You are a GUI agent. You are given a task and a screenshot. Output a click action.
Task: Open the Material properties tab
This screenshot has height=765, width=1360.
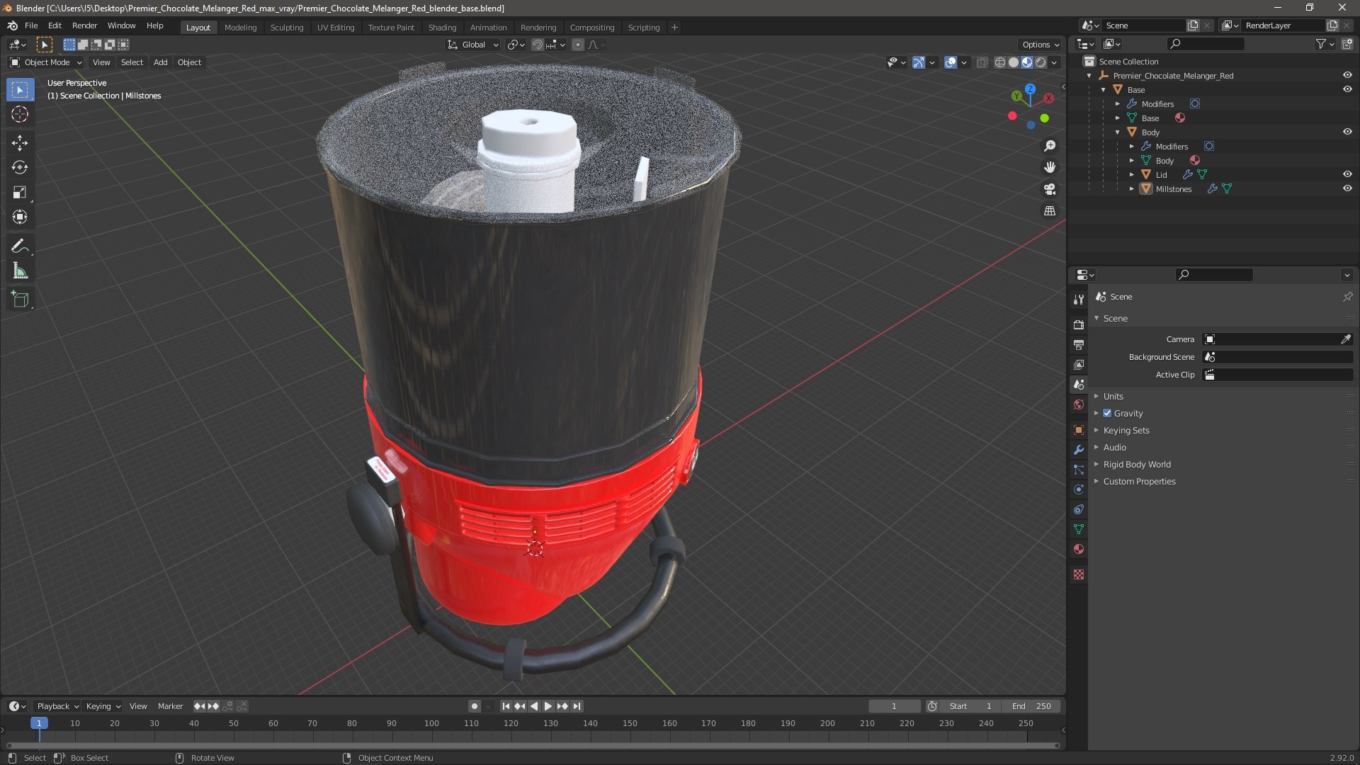(1079, 549)
